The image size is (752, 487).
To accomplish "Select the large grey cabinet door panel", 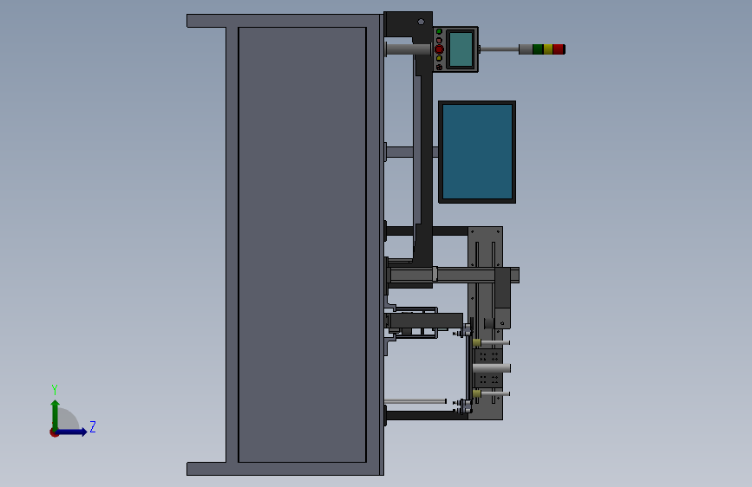I will 302,244.
